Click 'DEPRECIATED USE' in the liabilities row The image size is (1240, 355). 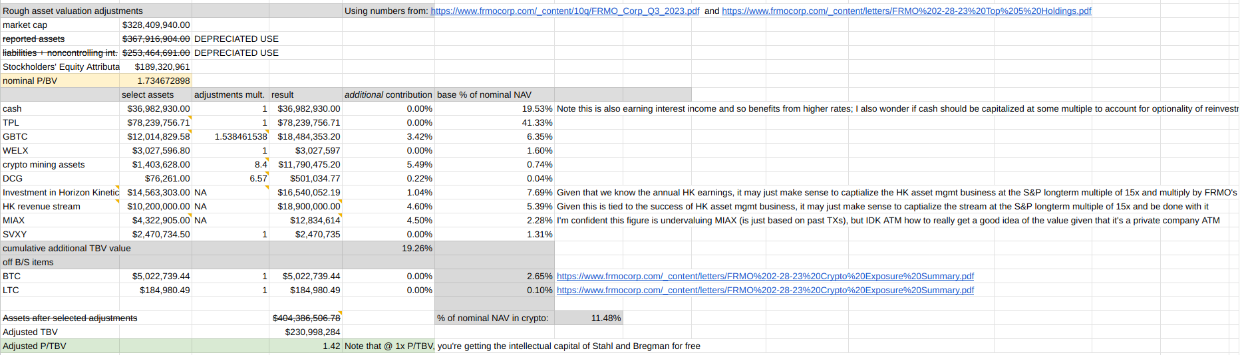coord(236,53)
